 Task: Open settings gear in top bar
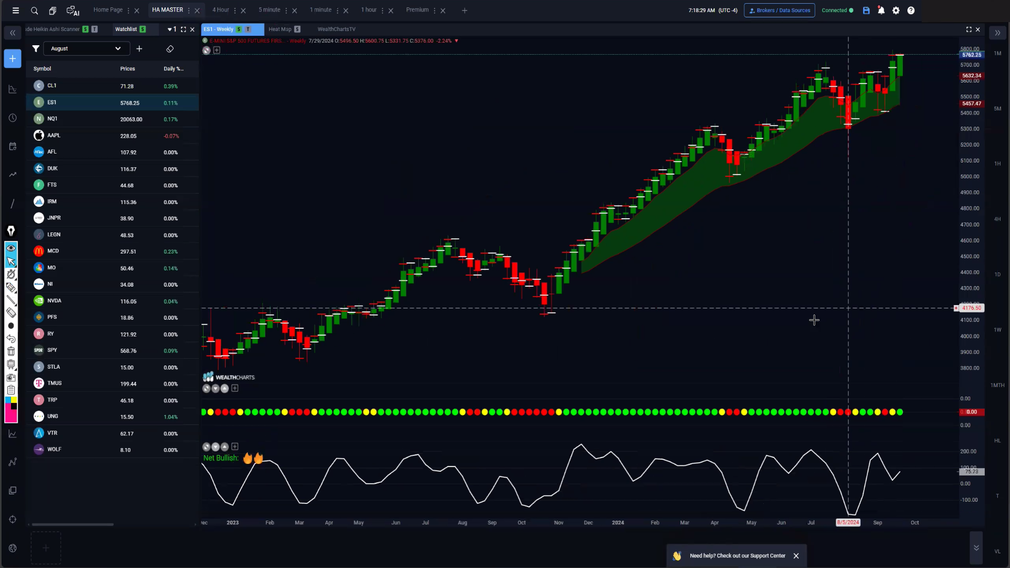[896, 11]
